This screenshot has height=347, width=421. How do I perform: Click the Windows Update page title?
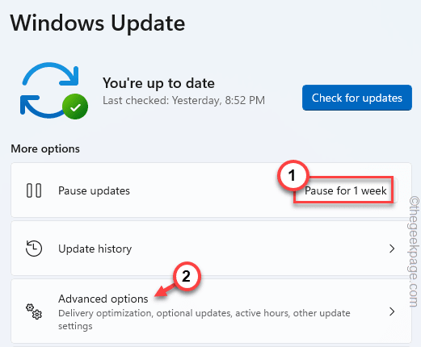click(98, 23)
